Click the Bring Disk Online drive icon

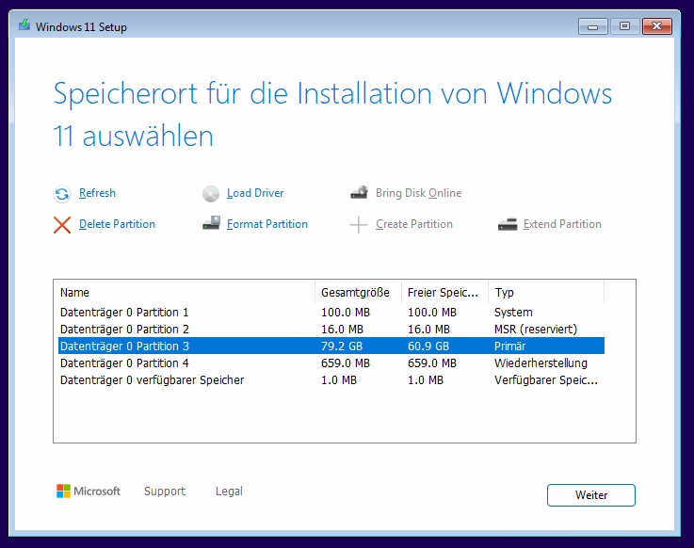(x=359, y=192)
